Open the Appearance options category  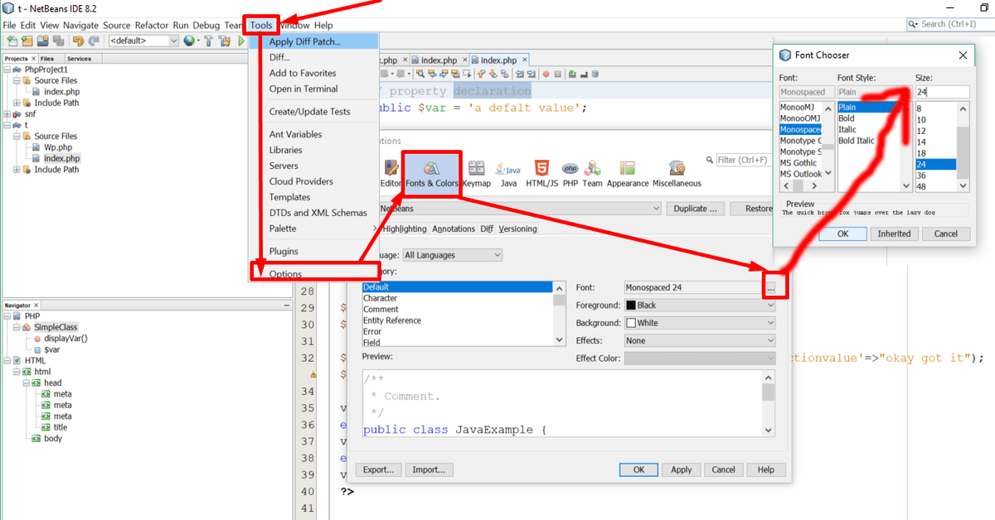(x=627, y=173)
